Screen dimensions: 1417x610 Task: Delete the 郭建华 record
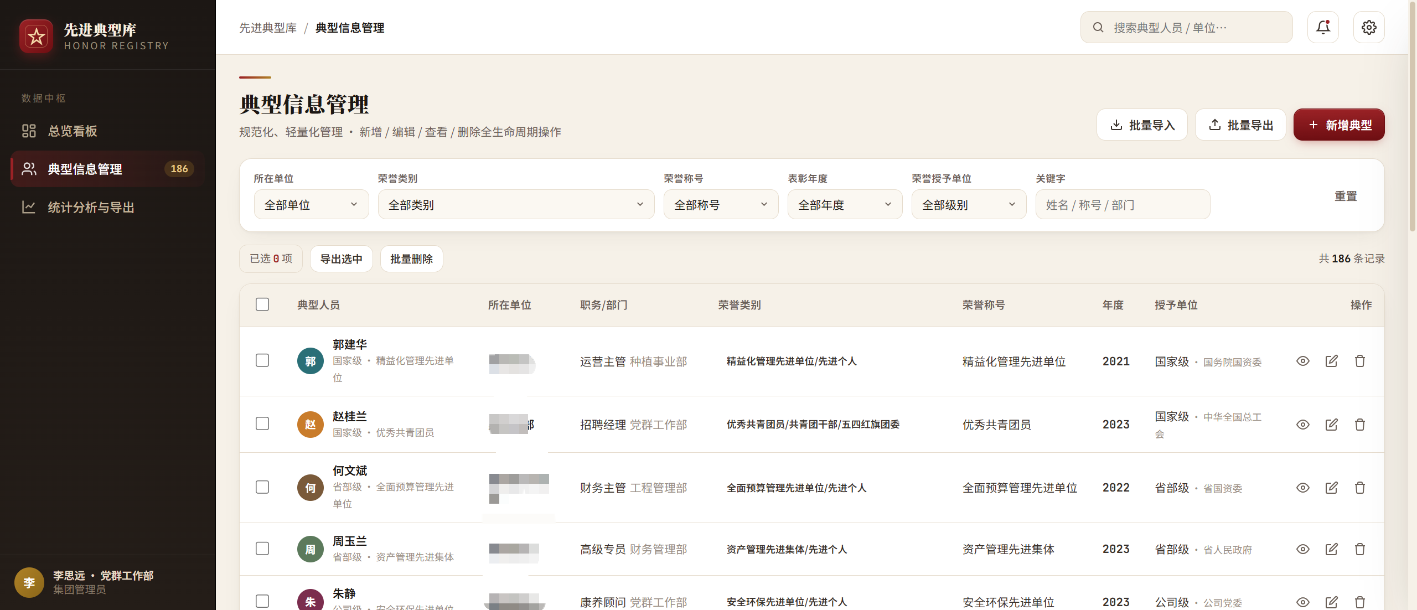click(1360, 361)
